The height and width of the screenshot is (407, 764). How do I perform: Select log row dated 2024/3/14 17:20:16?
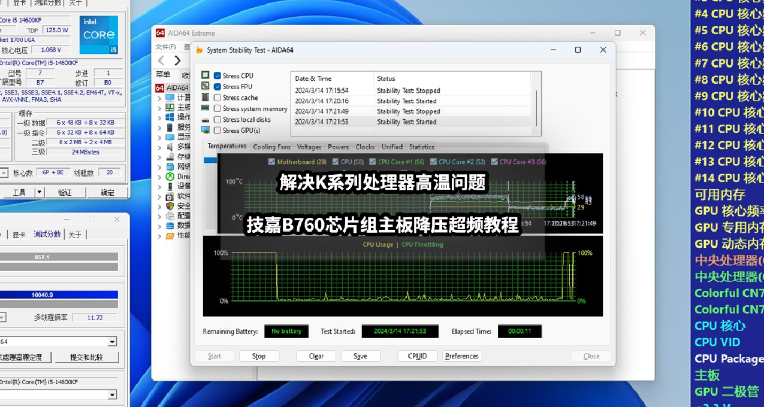click(x=411, y=101)
